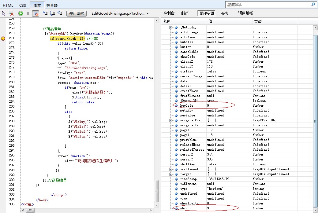The image size is (318, 213).
Task: Click the variable icon beside pageX
Action: [176, 130]
